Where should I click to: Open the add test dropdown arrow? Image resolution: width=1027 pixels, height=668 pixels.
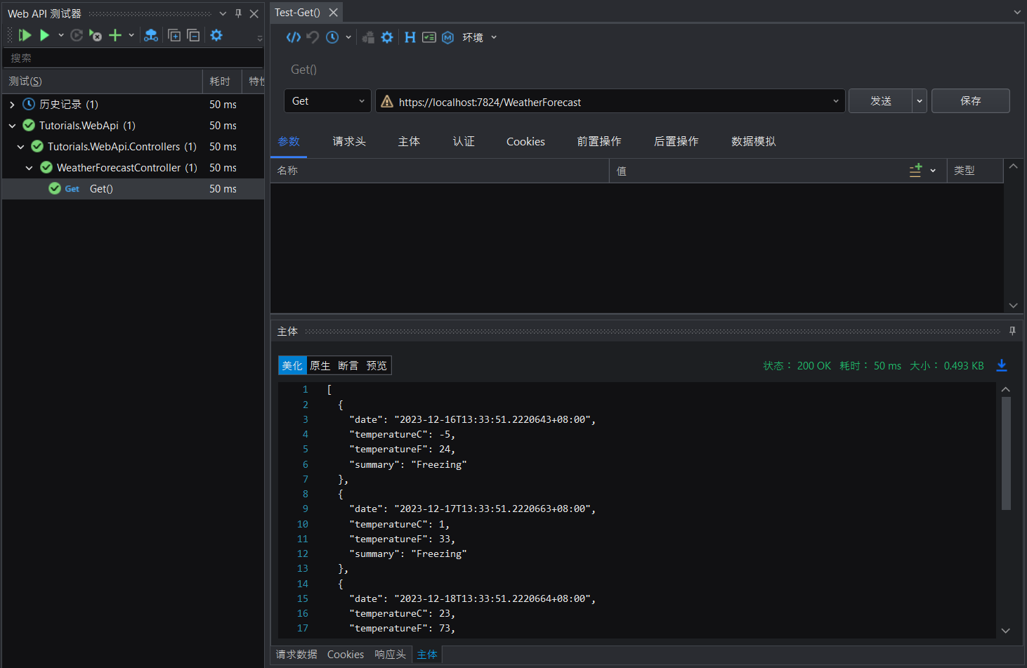[x=131, y=35]
